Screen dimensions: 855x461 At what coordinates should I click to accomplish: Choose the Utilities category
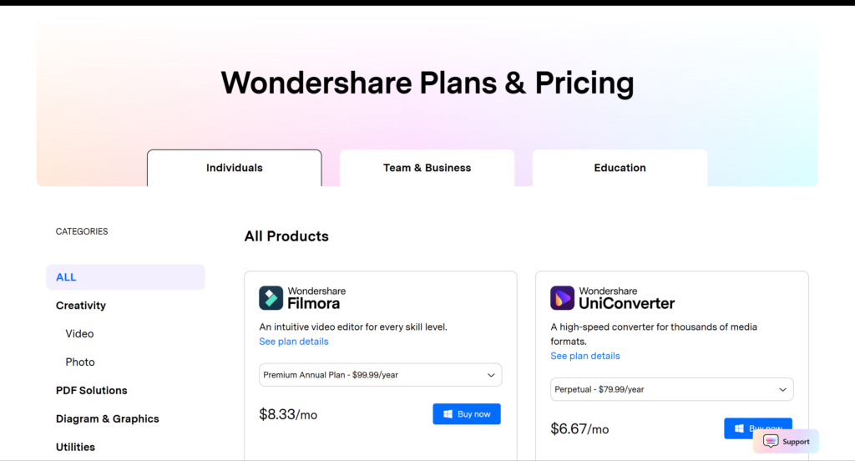click(x=75, y=447)
